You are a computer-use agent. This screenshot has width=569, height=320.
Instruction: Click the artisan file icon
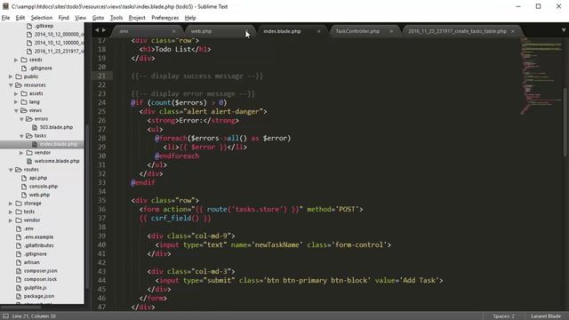click(19, 262)
